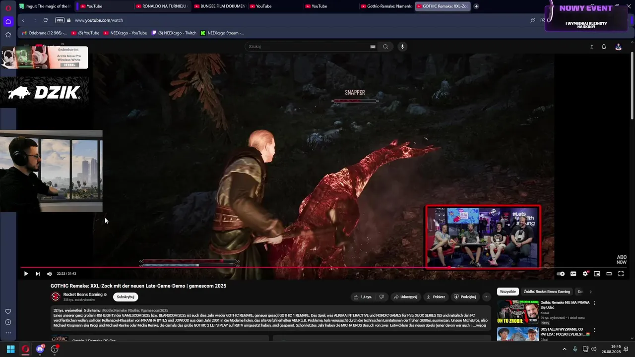Viewport: 635px width, 357px height.
Task: Toggle the Opera VPN badge
Action: pyautogui.click(x=60, y=20)
